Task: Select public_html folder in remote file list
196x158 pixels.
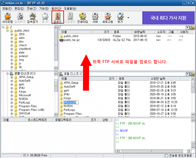Action: click(x=71, y=36)
